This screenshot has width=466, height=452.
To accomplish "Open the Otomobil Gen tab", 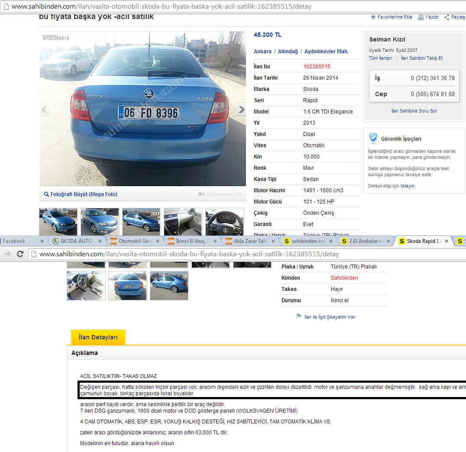I will [x=134, y=241].
